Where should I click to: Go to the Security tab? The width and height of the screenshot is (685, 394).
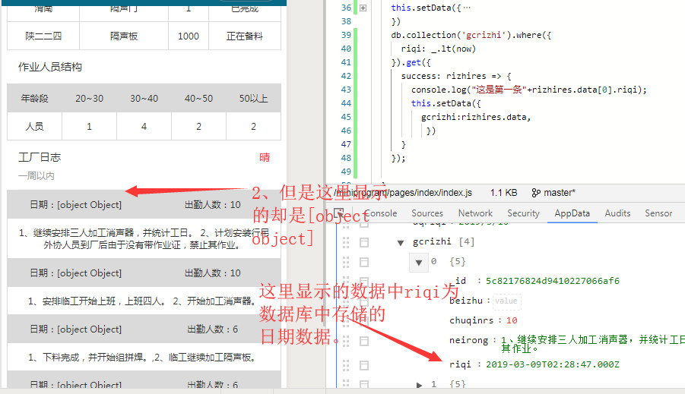coord(523,213)
